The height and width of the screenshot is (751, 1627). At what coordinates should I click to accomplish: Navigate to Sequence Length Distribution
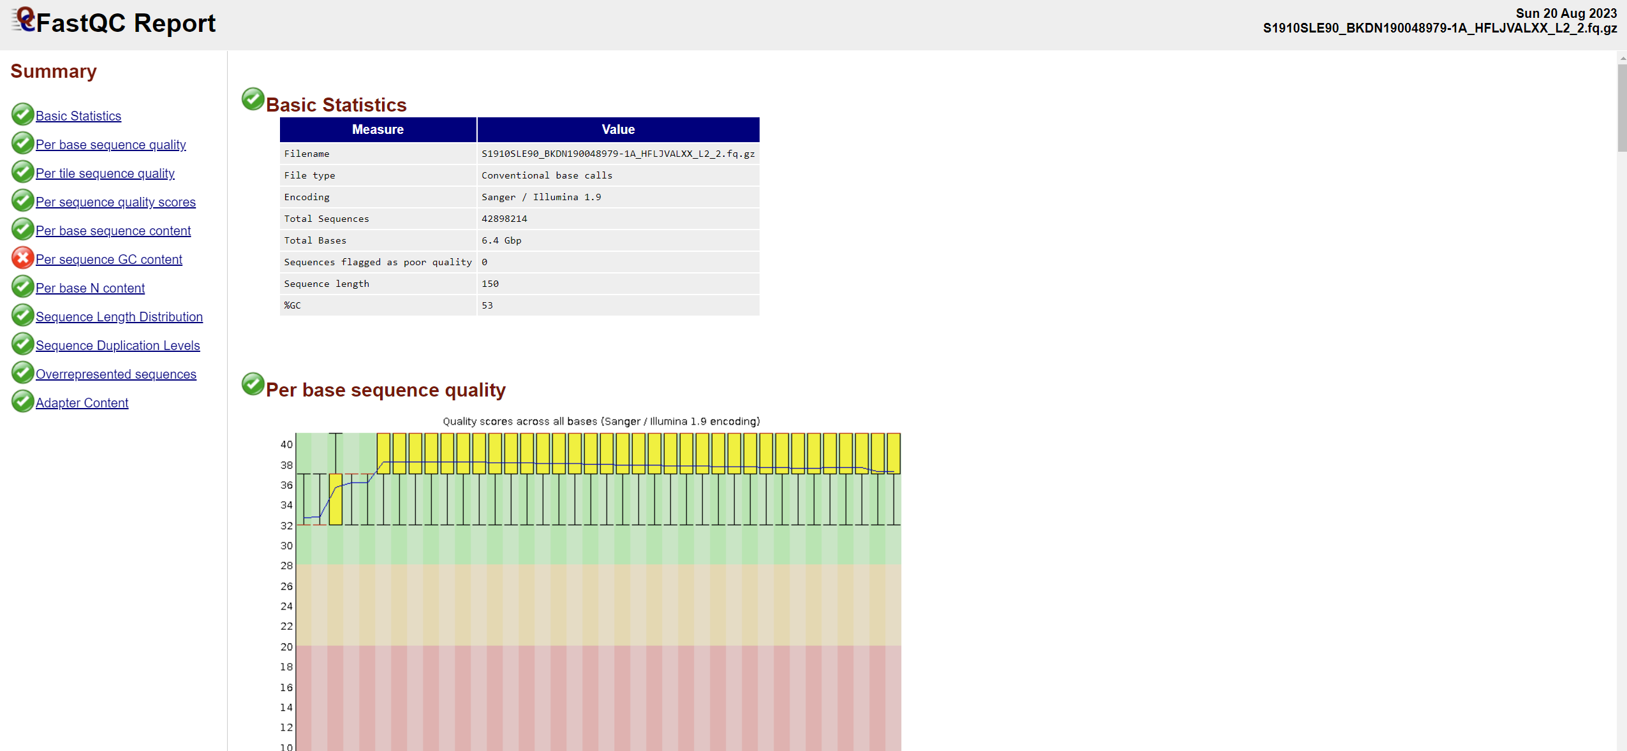(x=119, y=317)
